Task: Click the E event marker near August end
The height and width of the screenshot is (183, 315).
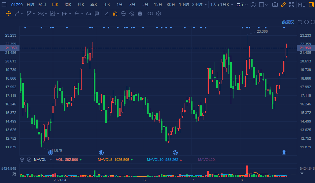Action: point(284,153)
